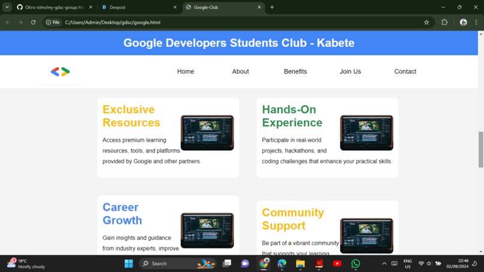The height and width of the screenshot is (272, 484).
Task: Show hidden system tray icons
Action: [384, 264]
